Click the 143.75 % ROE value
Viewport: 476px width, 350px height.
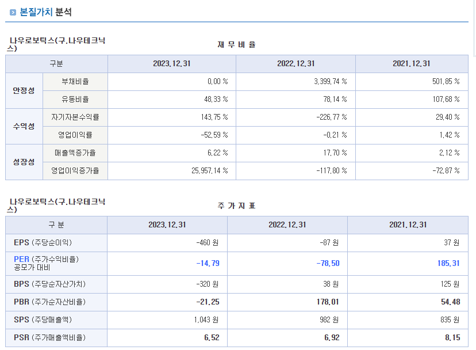pos(214,117)
